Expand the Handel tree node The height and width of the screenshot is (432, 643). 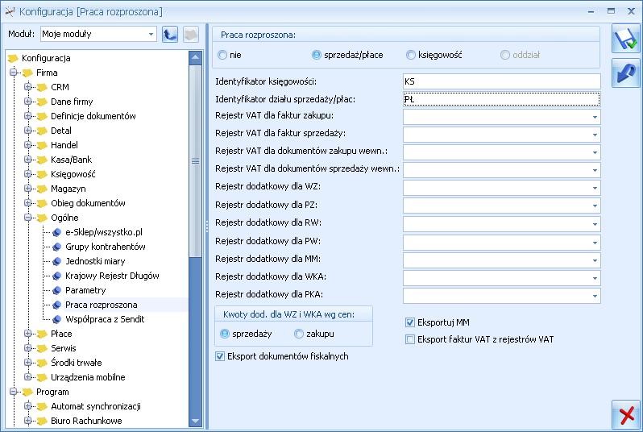pyautogui.click(x=28, y=145)
